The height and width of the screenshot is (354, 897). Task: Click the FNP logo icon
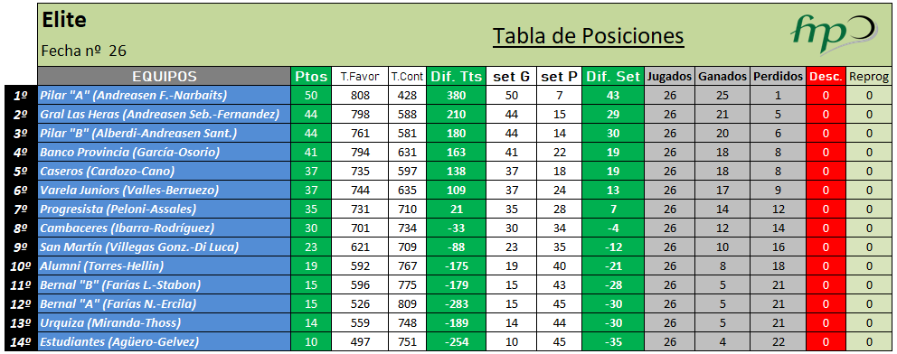coord(833,33)
